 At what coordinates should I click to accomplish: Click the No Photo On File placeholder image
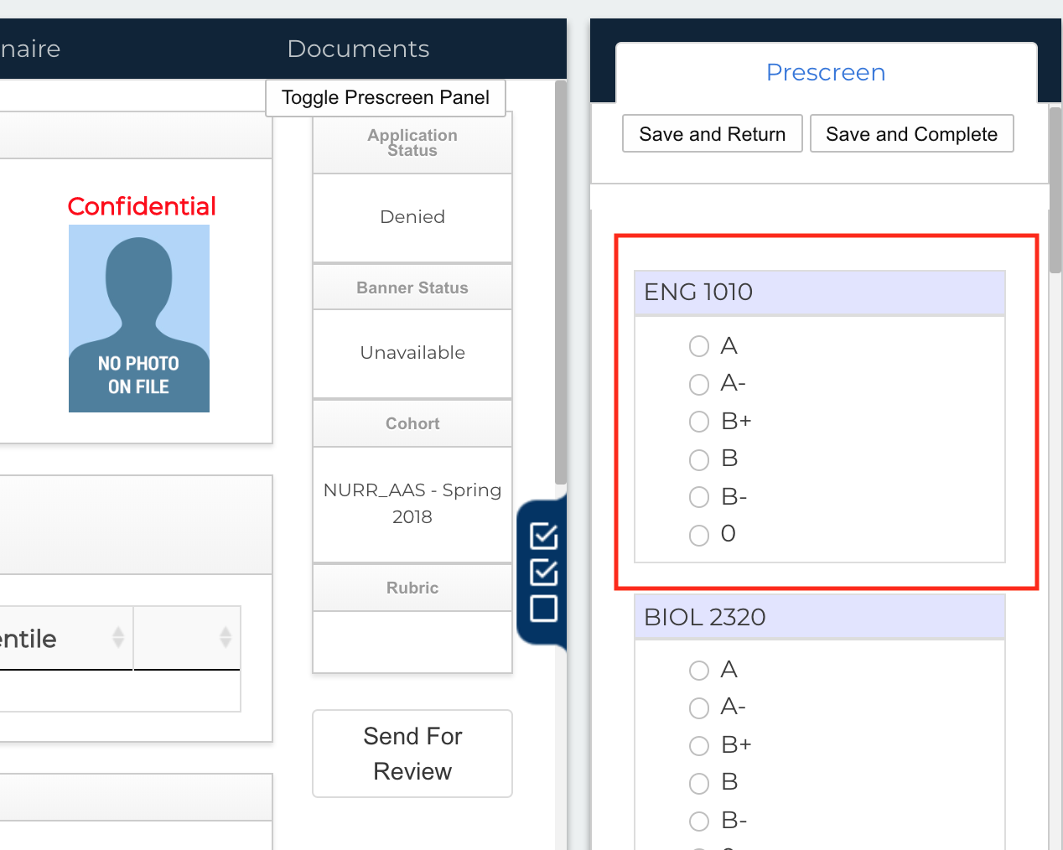139,319
